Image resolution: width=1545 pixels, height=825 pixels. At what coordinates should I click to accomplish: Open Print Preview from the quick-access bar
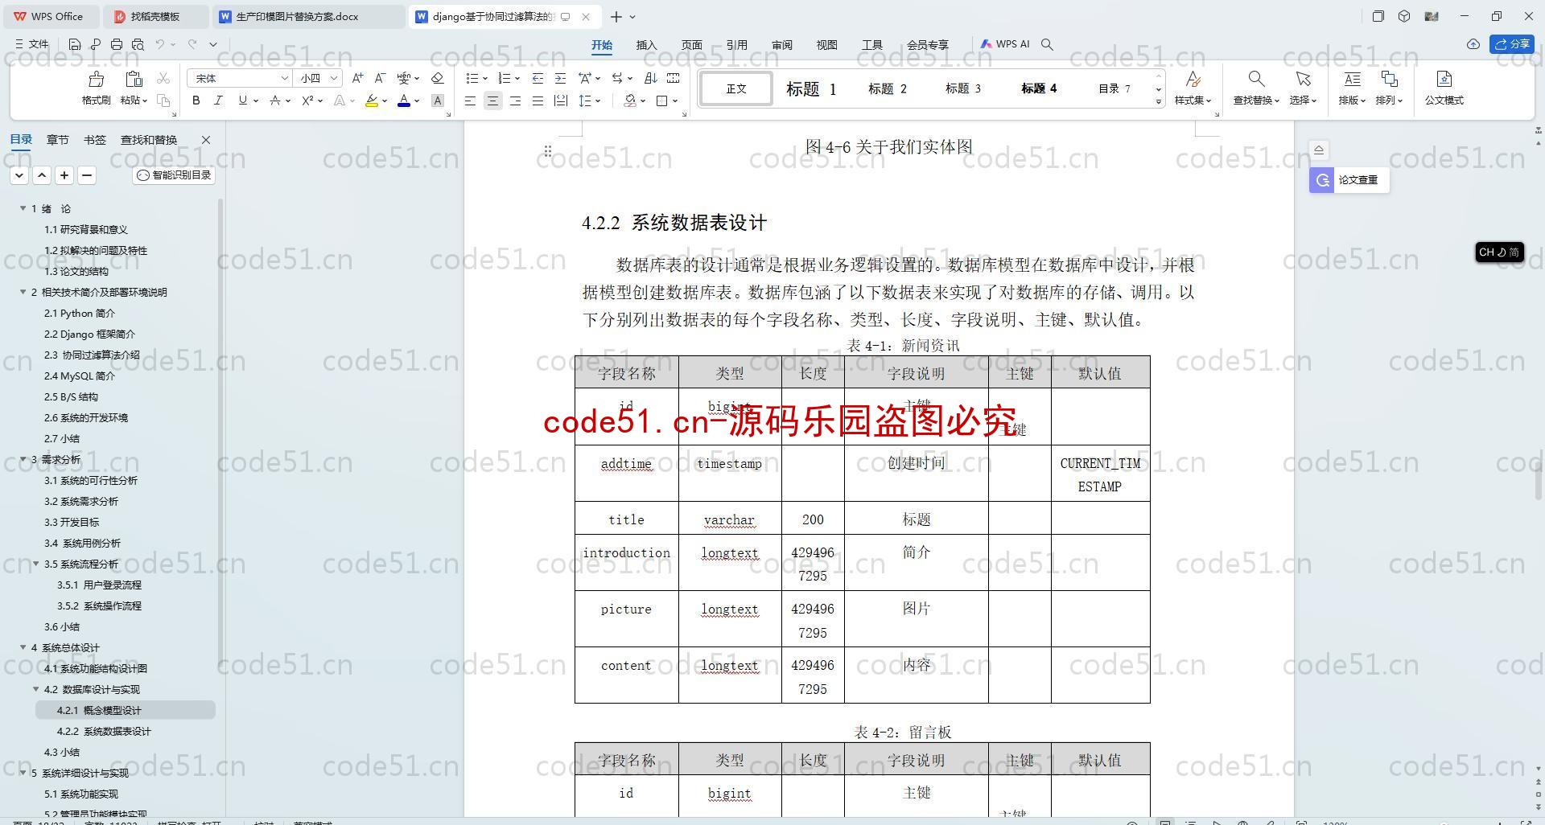click(x=138, y=44)
